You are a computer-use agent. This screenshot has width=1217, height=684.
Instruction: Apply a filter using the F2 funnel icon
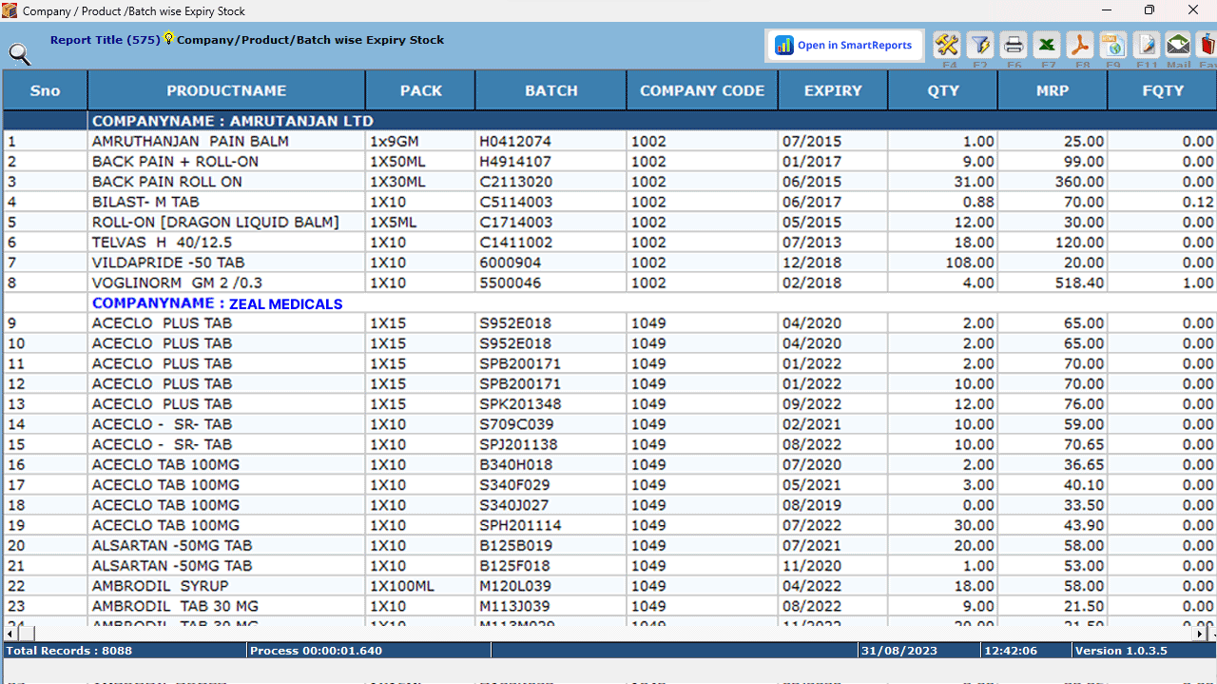[980, 45]
